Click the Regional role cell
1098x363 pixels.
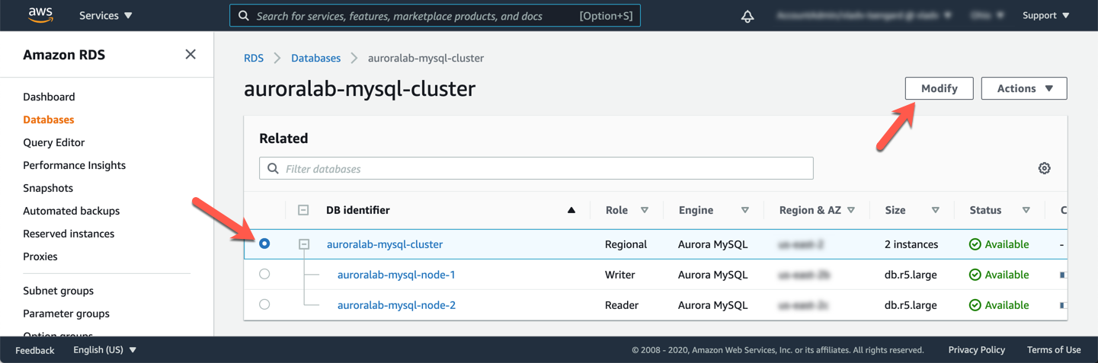(x=626, y=244)
